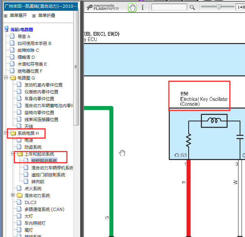
Task: Open the 防盗系统 page
Action: 33,147
